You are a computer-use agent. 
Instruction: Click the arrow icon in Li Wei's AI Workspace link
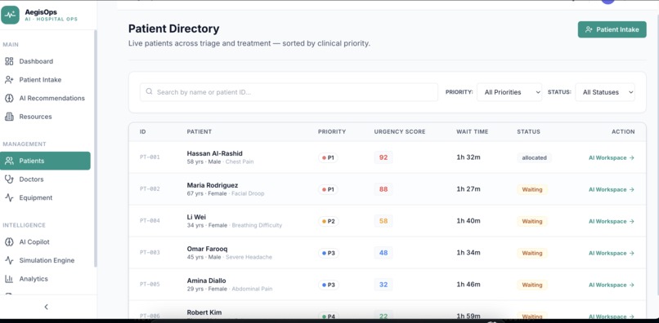pyautogui.click(x=631, y=222)
